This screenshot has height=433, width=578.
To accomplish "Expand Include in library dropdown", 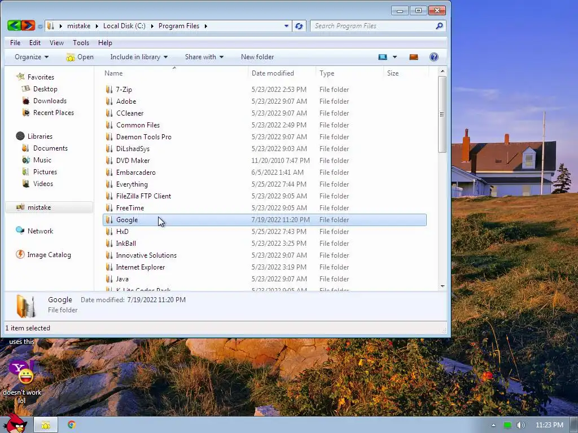I will point(139,57).
